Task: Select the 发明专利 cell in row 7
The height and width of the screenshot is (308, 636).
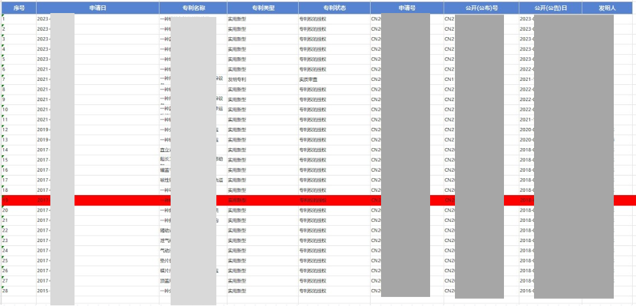Action: click(263, 80)
